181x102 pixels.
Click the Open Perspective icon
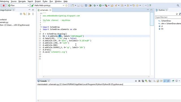point(150,5)
